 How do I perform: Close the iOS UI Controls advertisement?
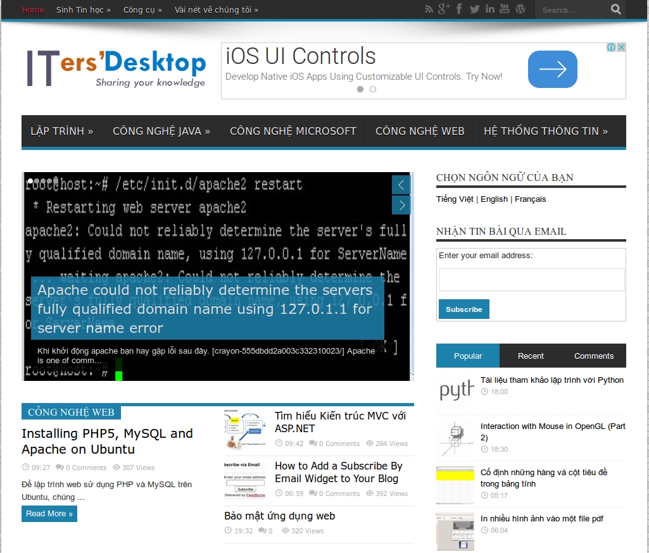click(621, 47)
